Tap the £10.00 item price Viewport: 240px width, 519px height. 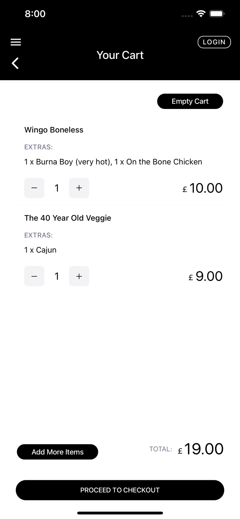click(x=203, y=188)
